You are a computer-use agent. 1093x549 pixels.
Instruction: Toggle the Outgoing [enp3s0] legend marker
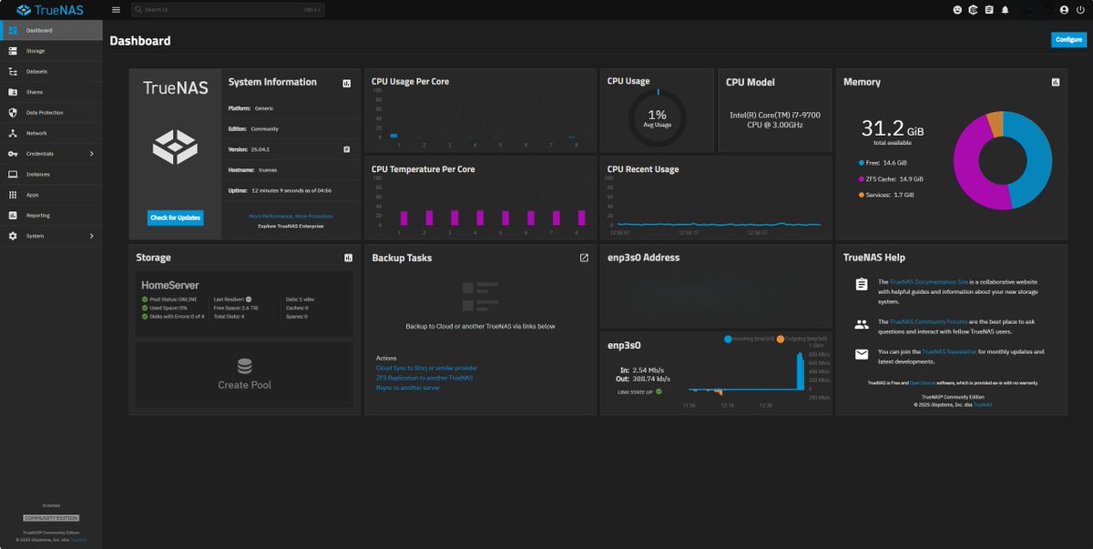click(780, 339)
